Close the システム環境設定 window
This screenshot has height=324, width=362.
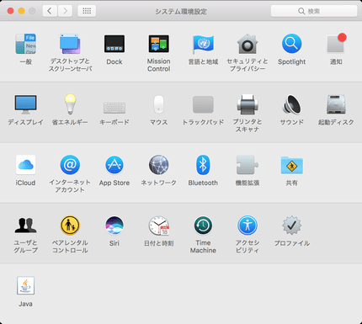10,11
